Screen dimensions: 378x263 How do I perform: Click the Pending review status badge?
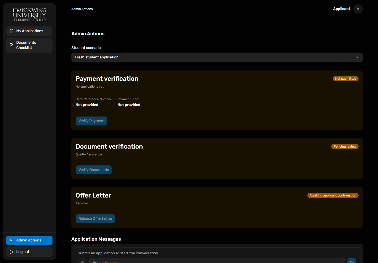point(345,146)
